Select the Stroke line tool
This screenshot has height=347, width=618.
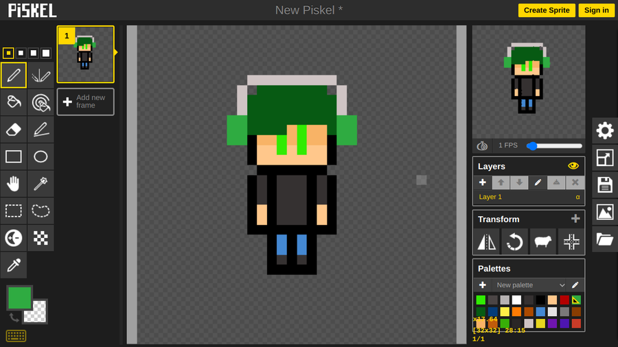pos(41,129)
